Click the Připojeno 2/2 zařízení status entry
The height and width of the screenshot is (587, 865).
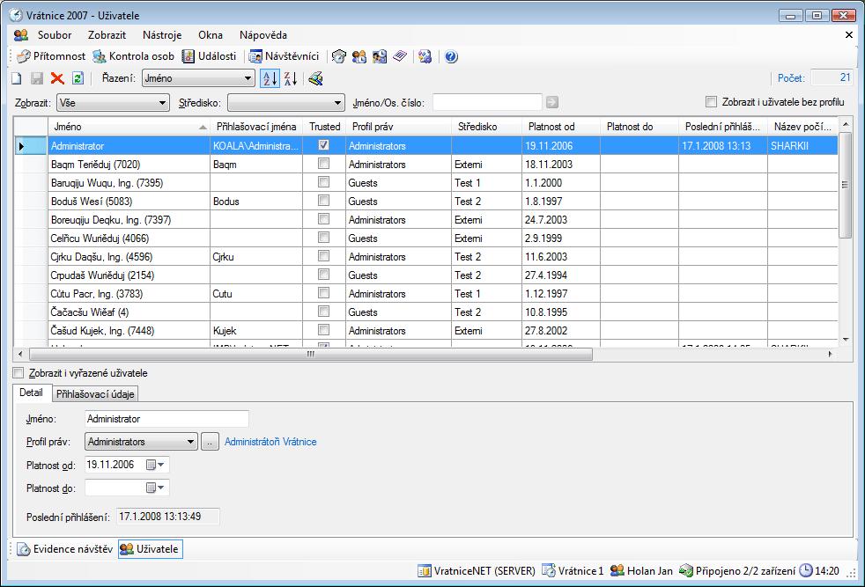(737, 571)
